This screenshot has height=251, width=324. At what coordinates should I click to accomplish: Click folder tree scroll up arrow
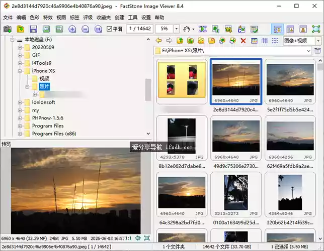coord(148,39)
